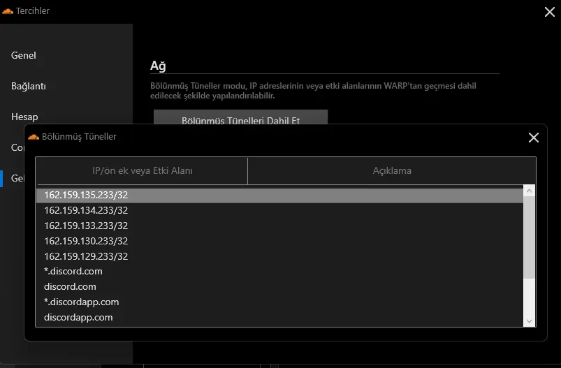Select row 162.159.134.233/32

click(x=279, y=210)
